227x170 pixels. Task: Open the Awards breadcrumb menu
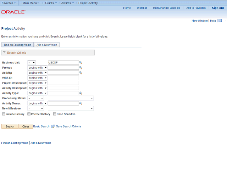click(67, 3)
